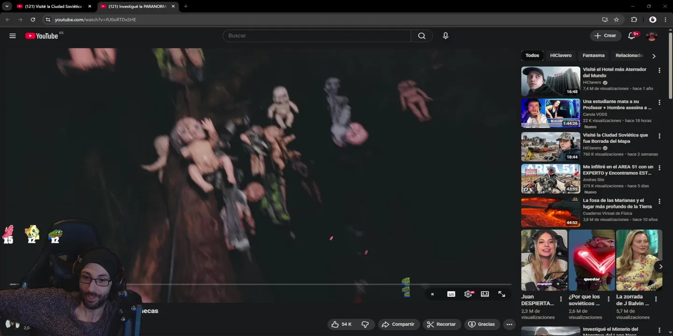Open La fosa de las Marianas video title
The image size is (673, 336).
(617, 203)
